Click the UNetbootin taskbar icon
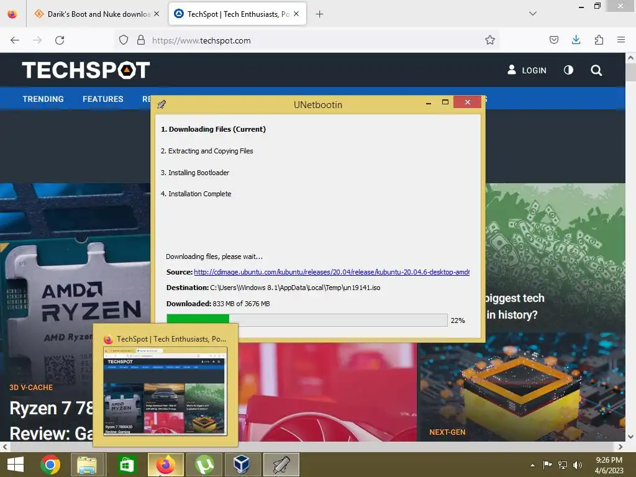Viewport: 636px width, 477px height. click(281, 465)
